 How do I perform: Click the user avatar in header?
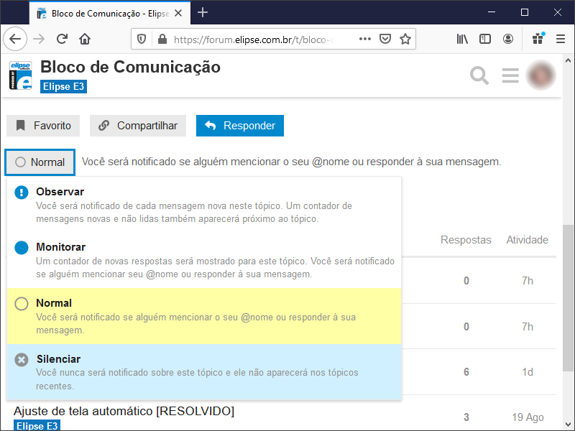pyautogui.click(x=540, y=75)
